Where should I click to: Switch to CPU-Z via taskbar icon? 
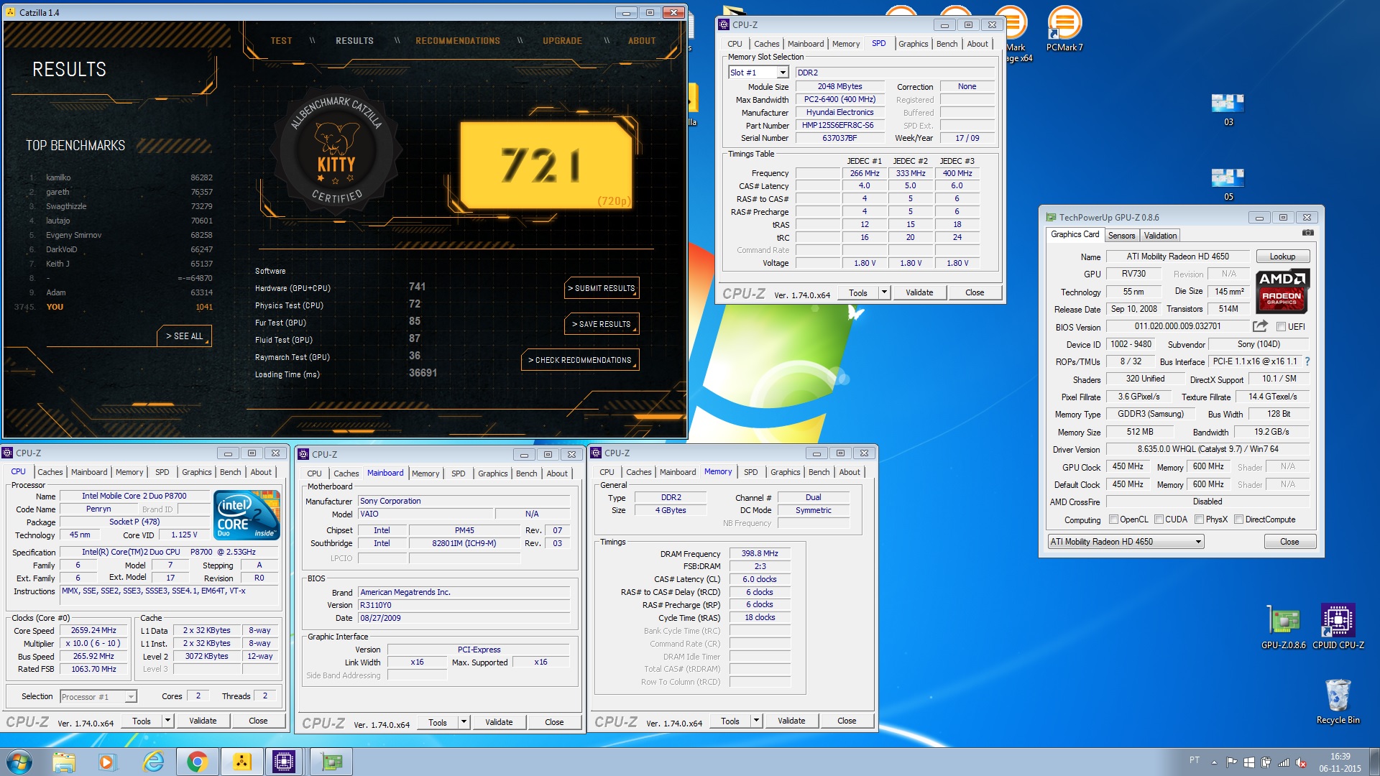285,762
